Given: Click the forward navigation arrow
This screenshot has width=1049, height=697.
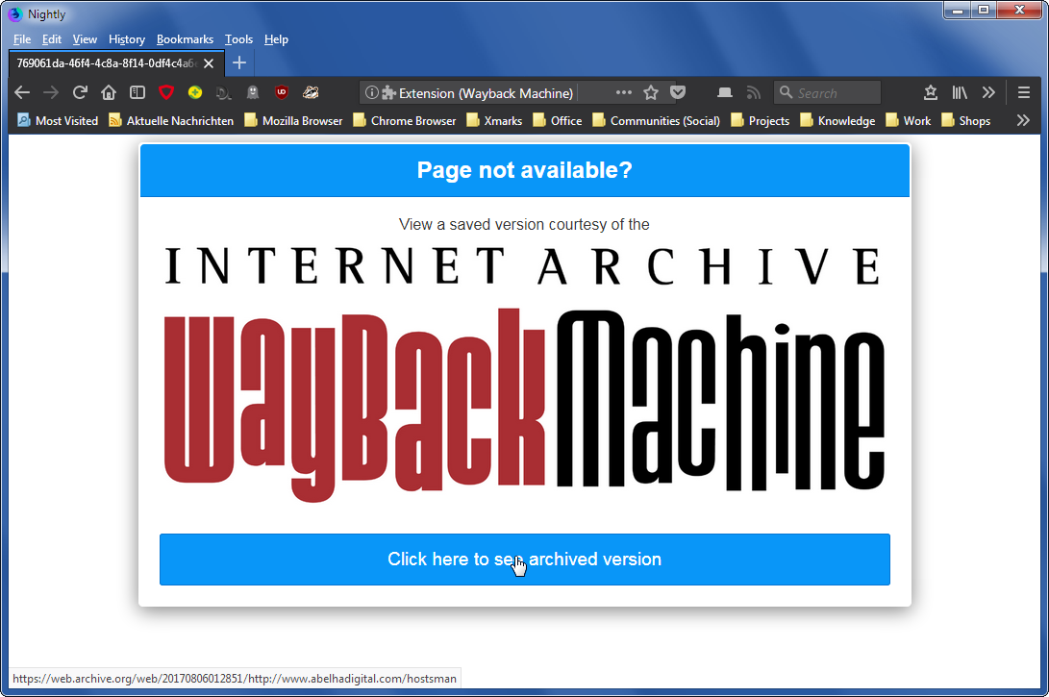Looking at the screenshot, I should (51, 92).
